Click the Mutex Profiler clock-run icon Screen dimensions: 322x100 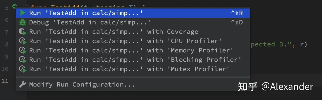pos(23,69)
